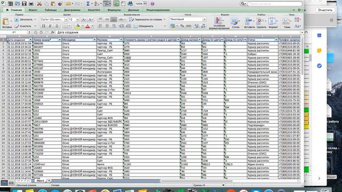Click the AutoSum sigma icon

coord(88,4)
